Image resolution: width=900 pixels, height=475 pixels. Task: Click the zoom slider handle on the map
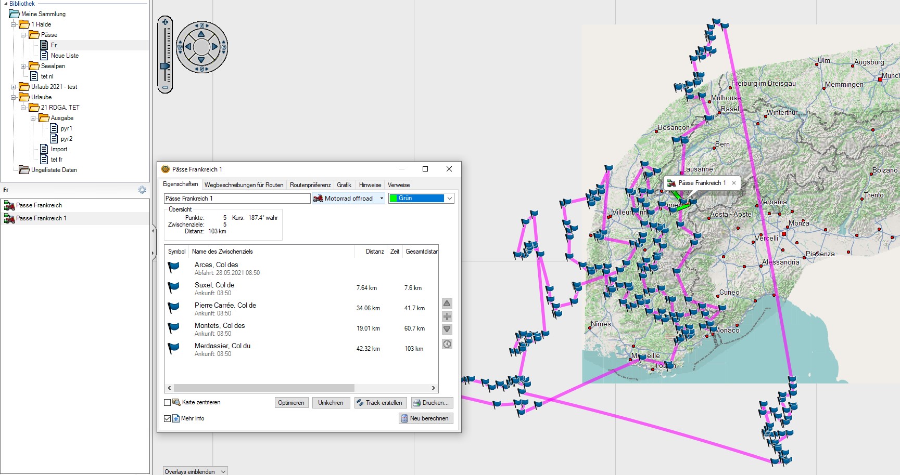pos(165,66)
